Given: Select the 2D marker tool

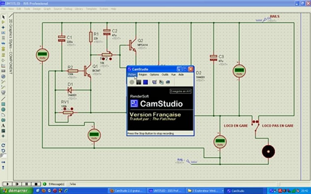Looking at the screenshot, I should pos(3,136).
